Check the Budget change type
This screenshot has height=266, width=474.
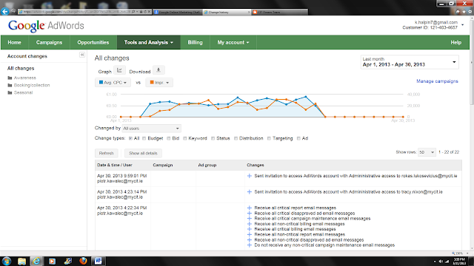coord(144,138)
